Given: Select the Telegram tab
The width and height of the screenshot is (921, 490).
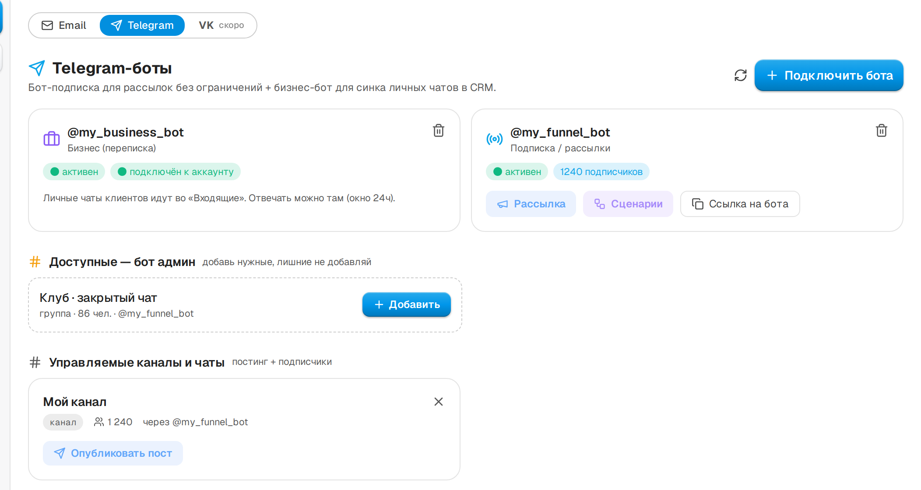Looking at the screenshot, I should (x=142, y=25).
